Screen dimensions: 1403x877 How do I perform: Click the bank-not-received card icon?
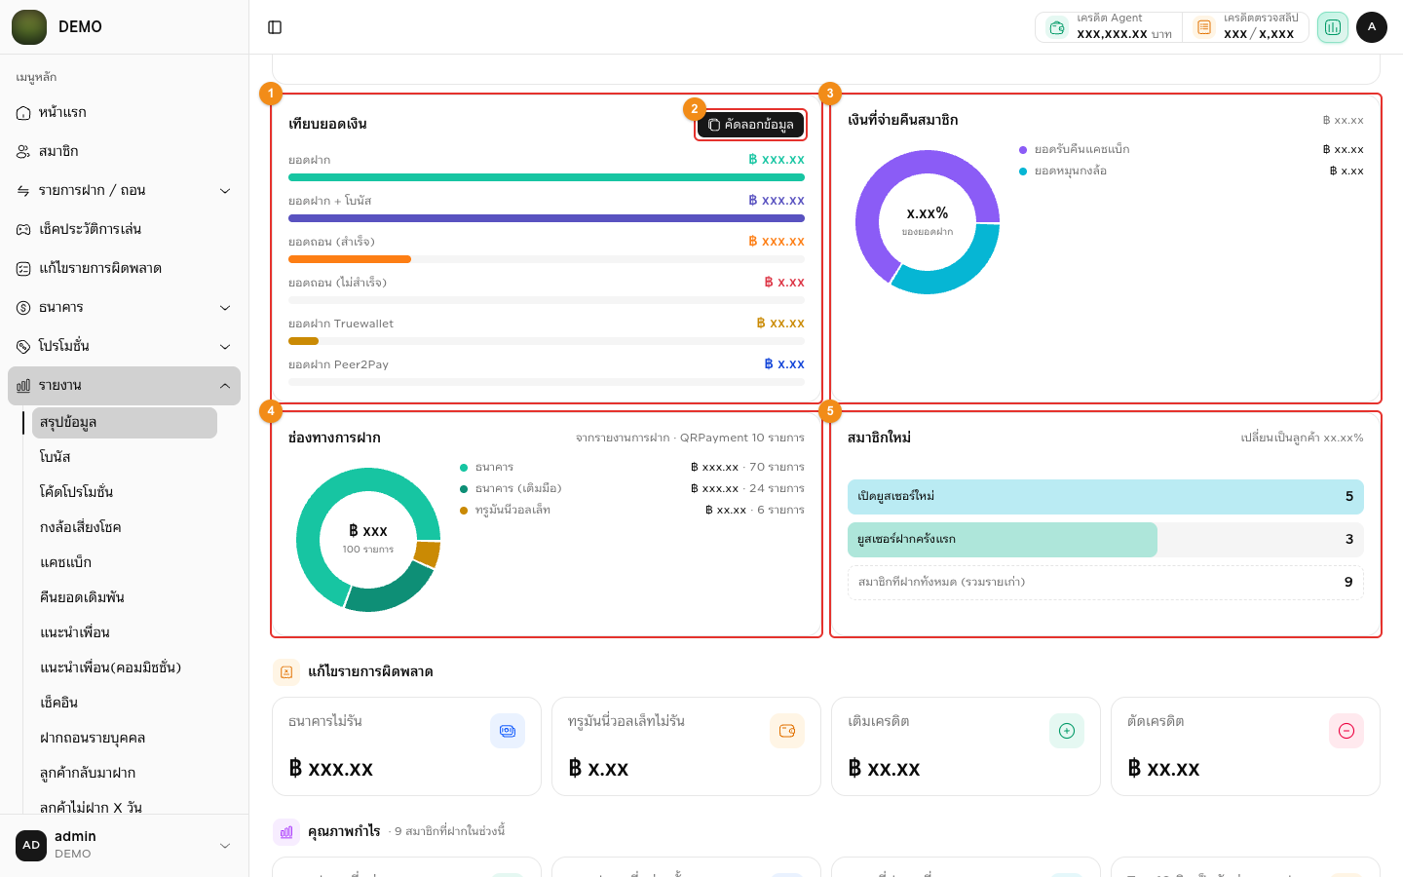pos(508,731)
